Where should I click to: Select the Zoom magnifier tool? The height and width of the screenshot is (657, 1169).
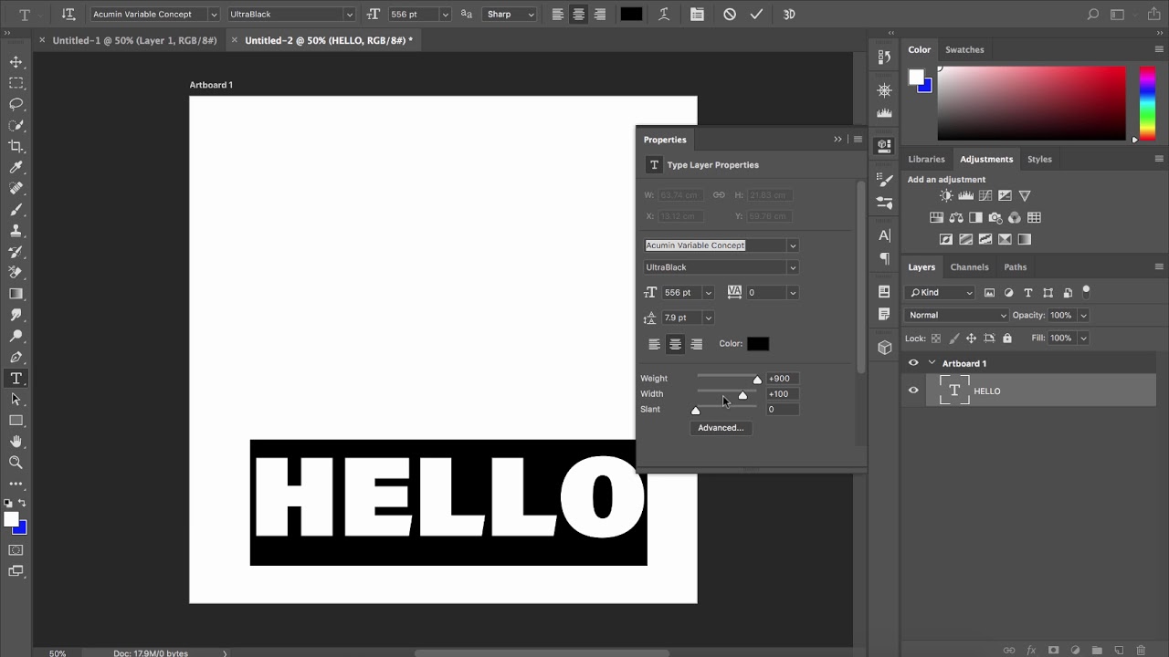coord(16,463)
